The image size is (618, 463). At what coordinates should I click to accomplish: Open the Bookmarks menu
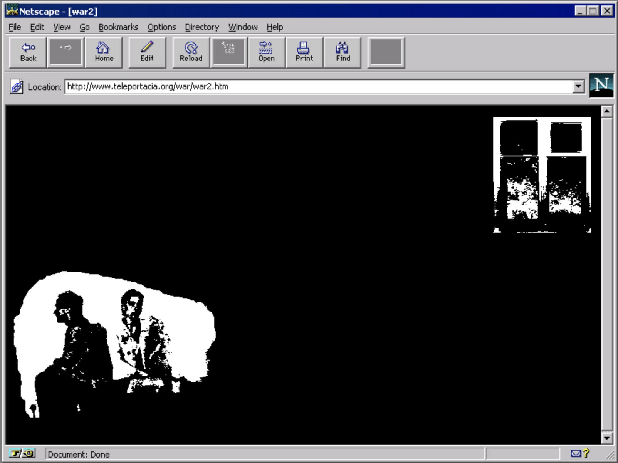pyautogui.click(x=118, y=27)
